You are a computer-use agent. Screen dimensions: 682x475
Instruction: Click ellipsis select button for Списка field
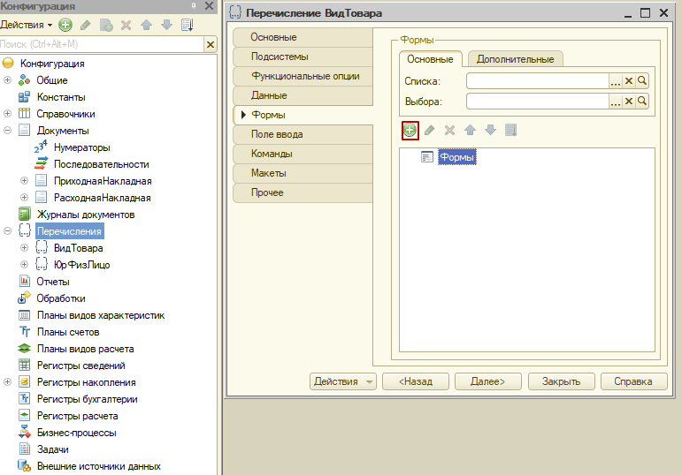(616, 80)
